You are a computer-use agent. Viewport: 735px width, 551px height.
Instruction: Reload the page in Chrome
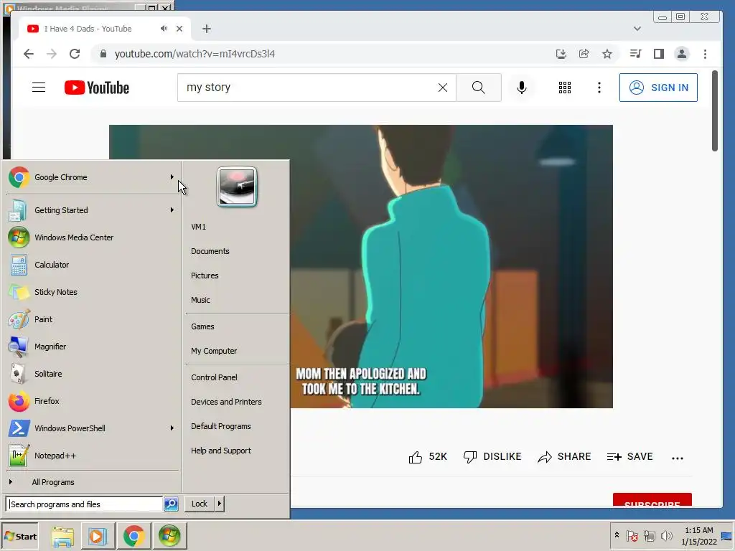click(x=75, y=54)
